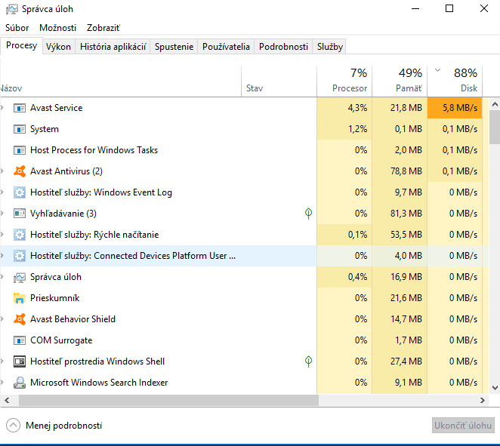Viewport: 500px width, 446px height.
Task: Click horizontal scrollbar left arrow
Action: coord(7,400)
